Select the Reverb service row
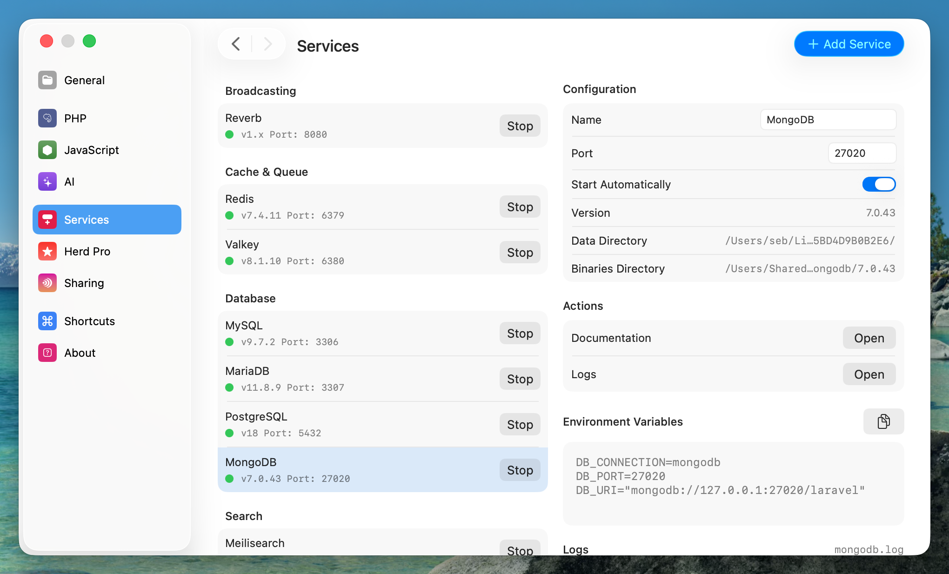The height and width of the screenshot is (574, 949). click(x=382, y=126)
